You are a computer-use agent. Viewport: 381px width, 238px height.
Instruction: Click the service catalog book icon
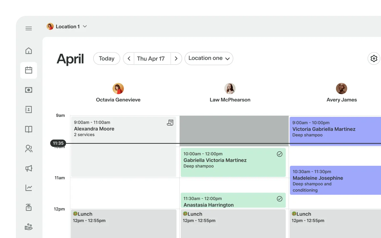(28, 129)
